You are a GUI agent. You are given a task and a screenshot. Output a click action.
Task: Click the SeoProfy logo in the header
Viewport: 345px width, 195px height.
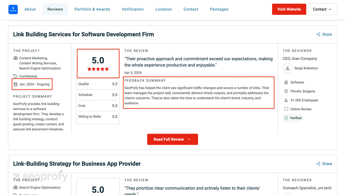pos(13,9)
